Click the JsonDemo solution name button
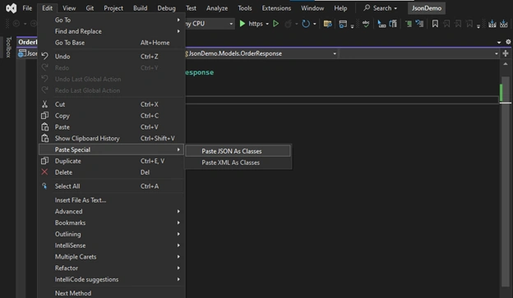Image resolution: width=513 pixels, height=298 pixels. pos(427,8)
